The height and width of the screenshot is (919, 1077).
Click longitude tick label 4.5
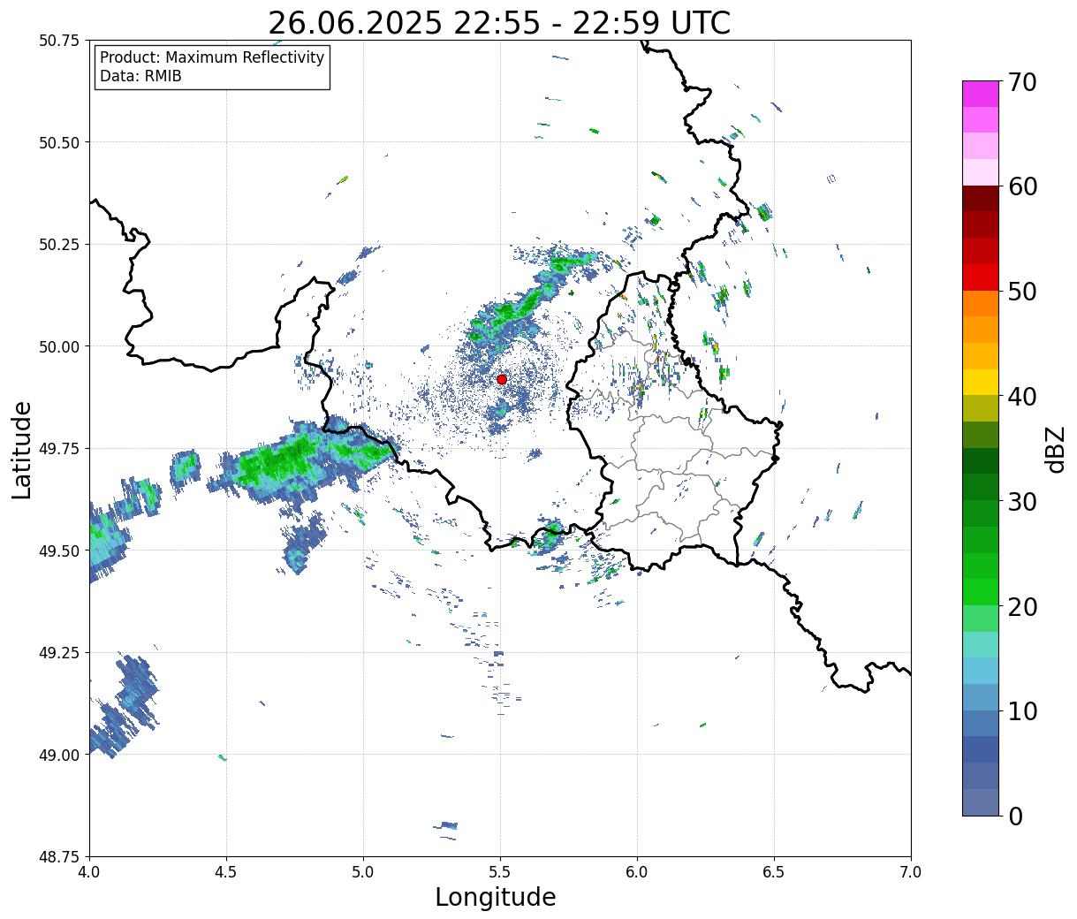pyautogui.click(x=226, y=872)
